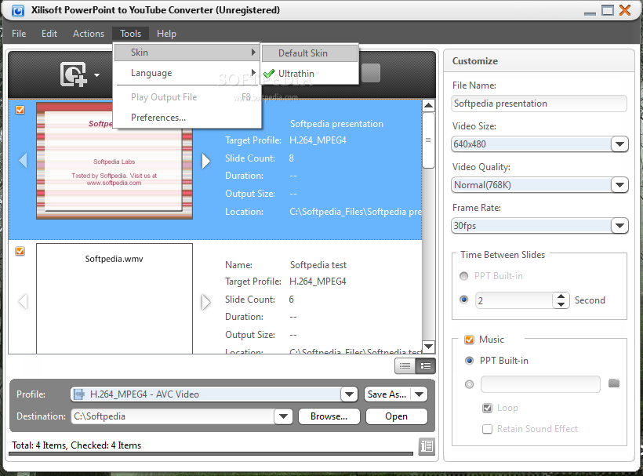Toggle the Loop checkbox
Image resolution: width=643 pixels, height=476 pixels.
(487, 408)
